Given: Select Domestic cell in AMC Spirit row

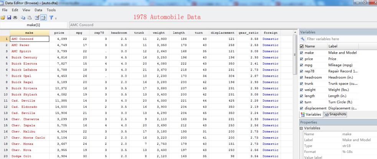Looking at the screenshot, I should pyautogui.click(x=271, y=51).
